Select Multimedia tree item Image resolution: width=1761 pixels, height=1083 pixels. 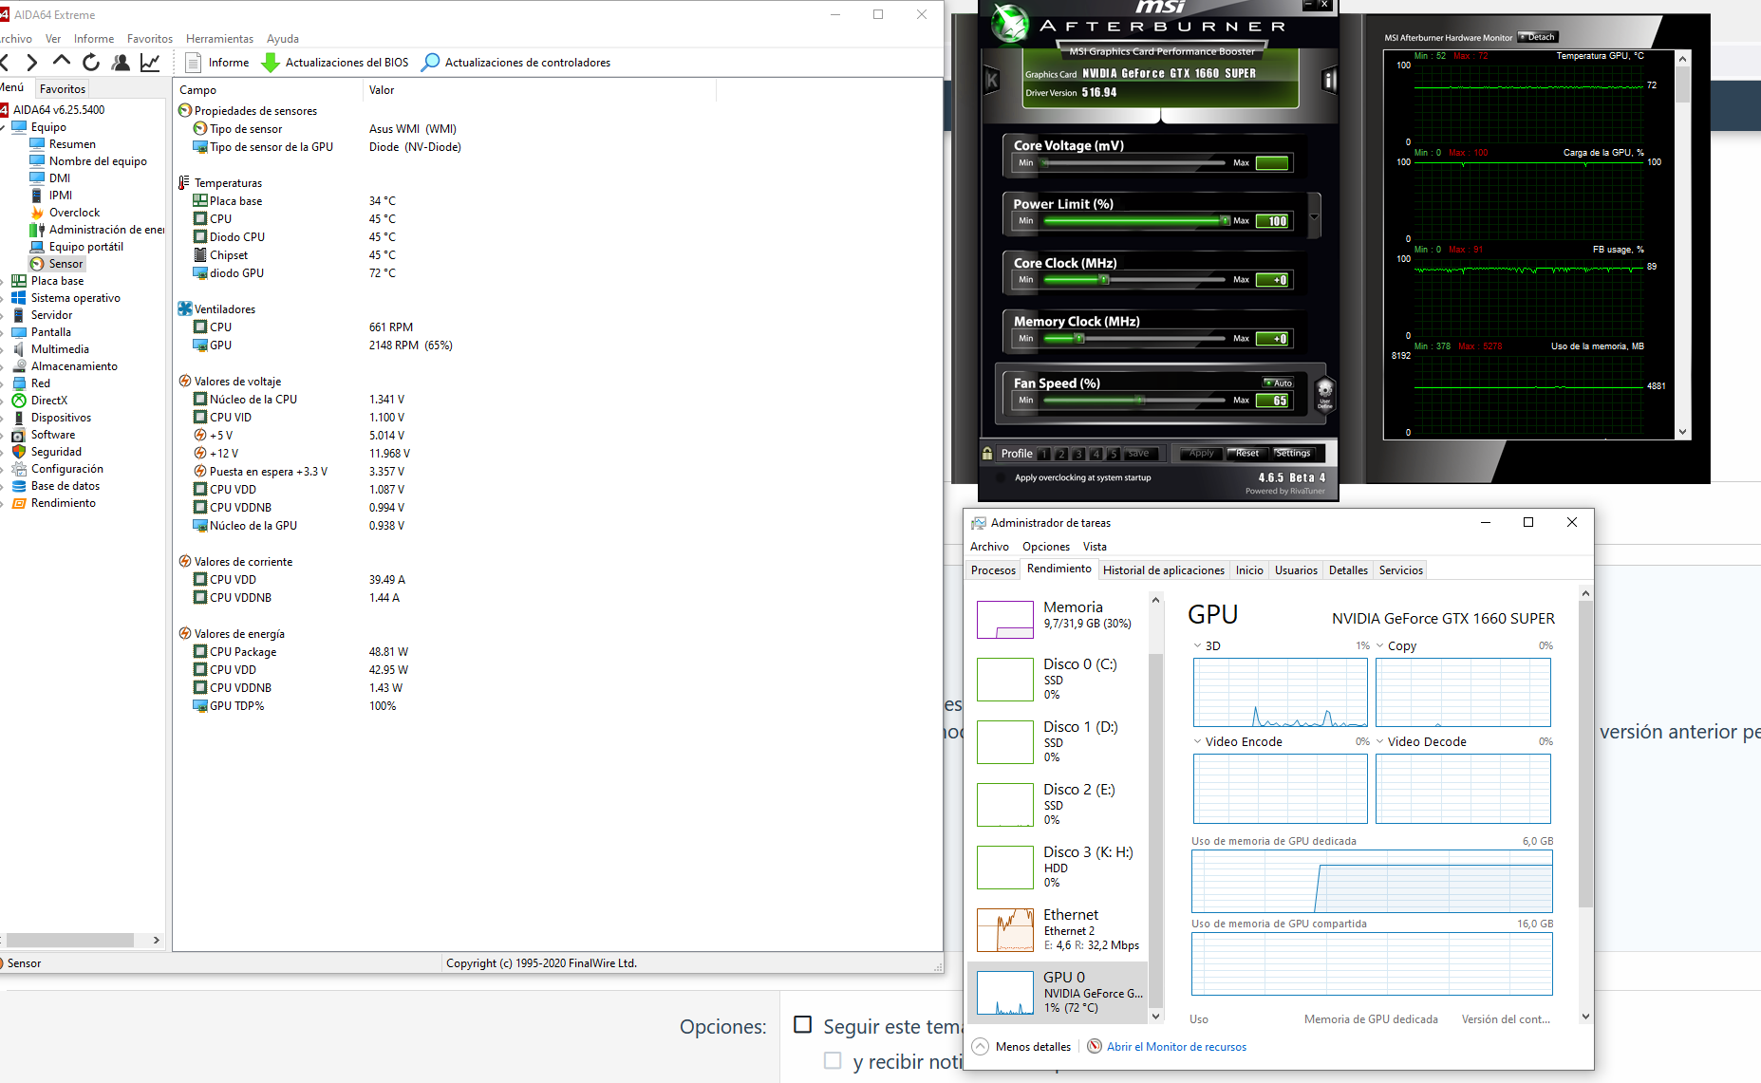(x=60, y=349)
